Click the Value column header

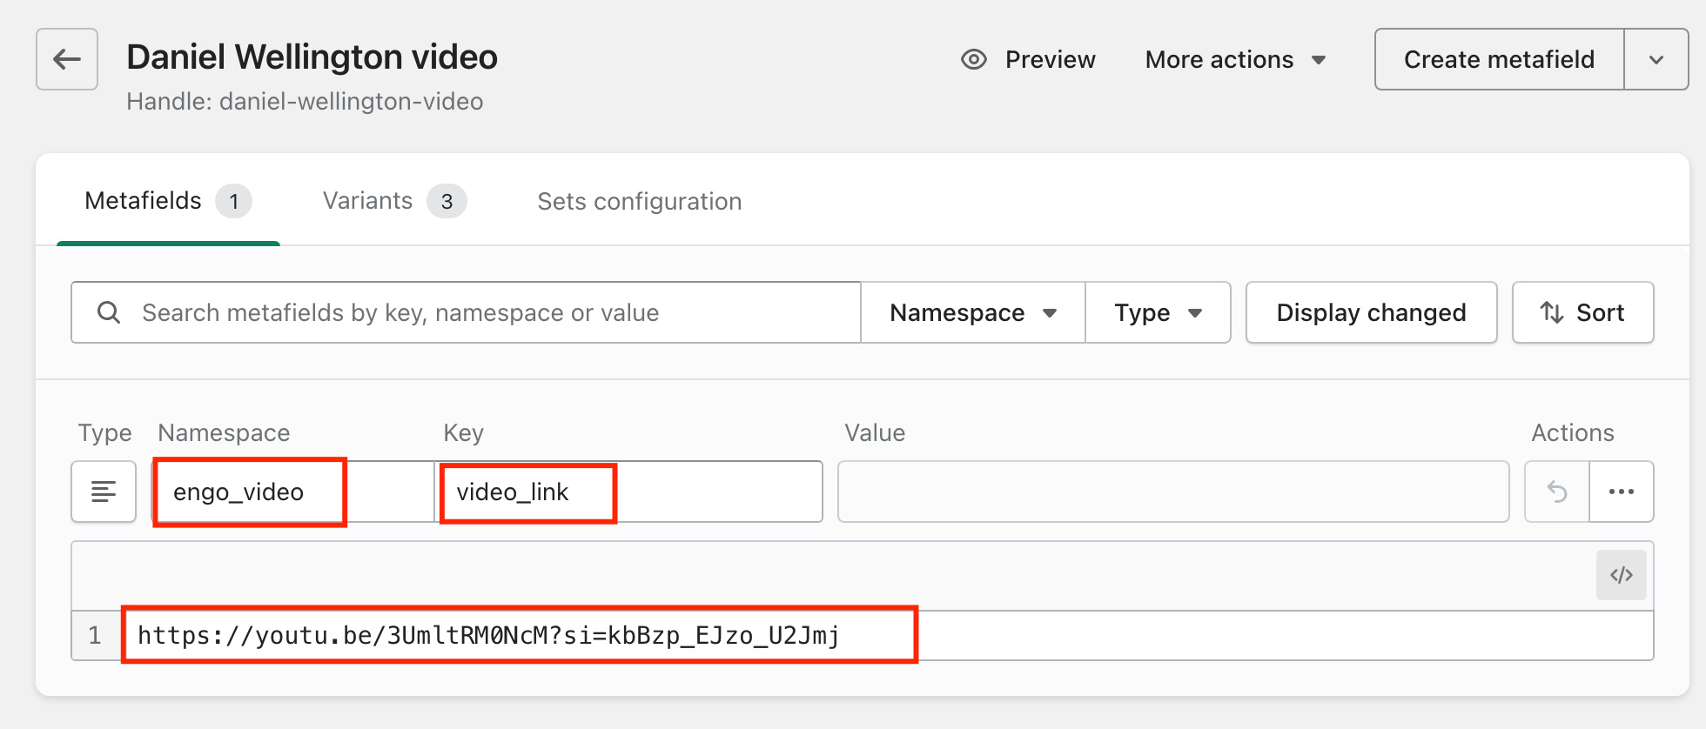(x=875, y=433)
